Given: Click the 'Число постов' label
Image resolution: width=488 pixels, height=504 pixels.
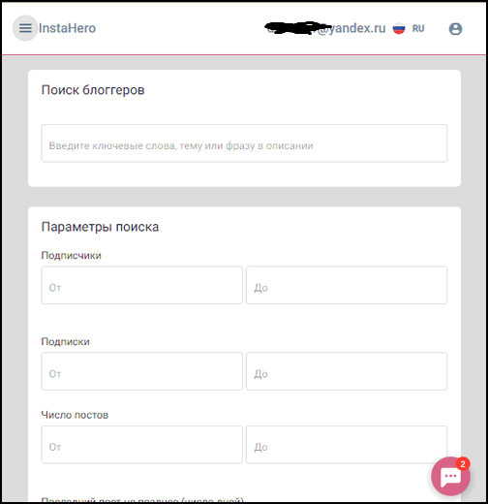Looking at the screenshot, I should click(75, 415).
